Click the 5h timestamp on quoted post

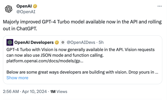[101, 43]
